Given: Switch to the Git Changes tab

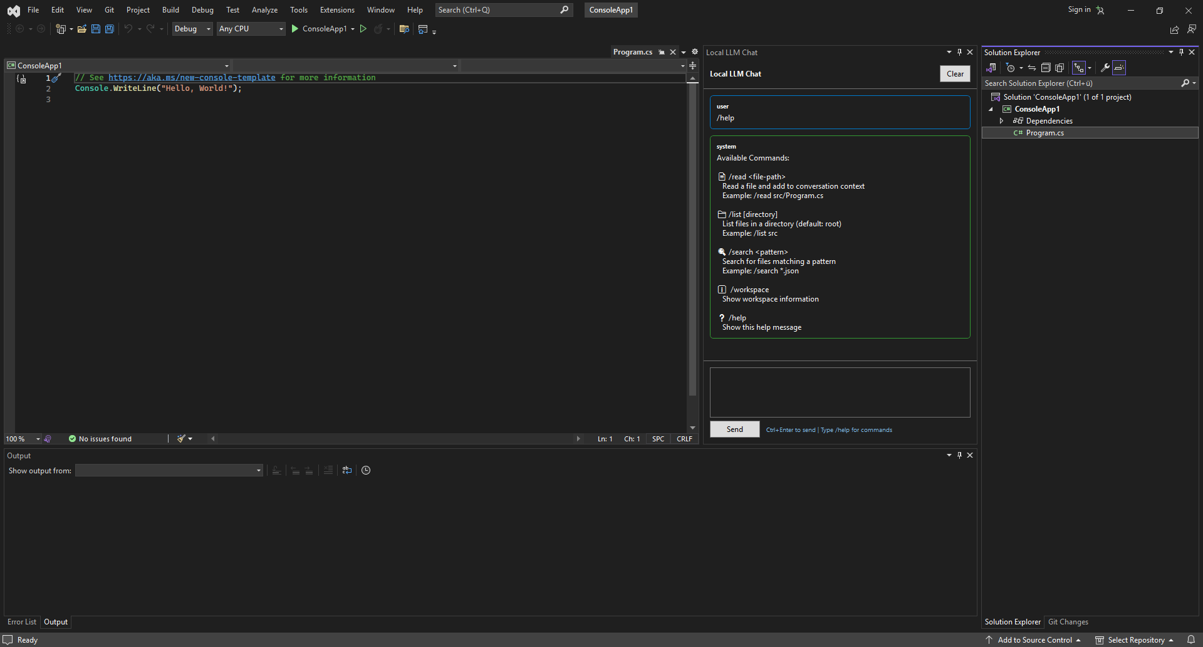Looking at the screenshot, I should click(1068, 621).
